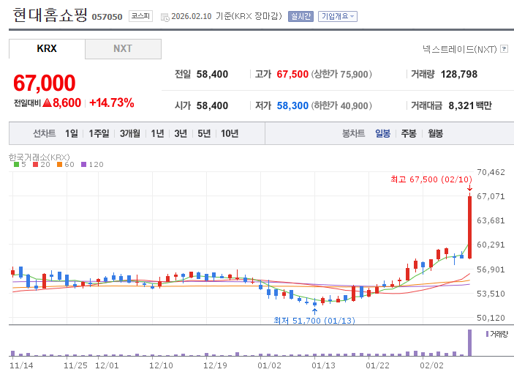This screenshot has width=514, height=372.
Task: Click the 최저 51,700 (01/13) chart label
Action: [x=314, y=321]
